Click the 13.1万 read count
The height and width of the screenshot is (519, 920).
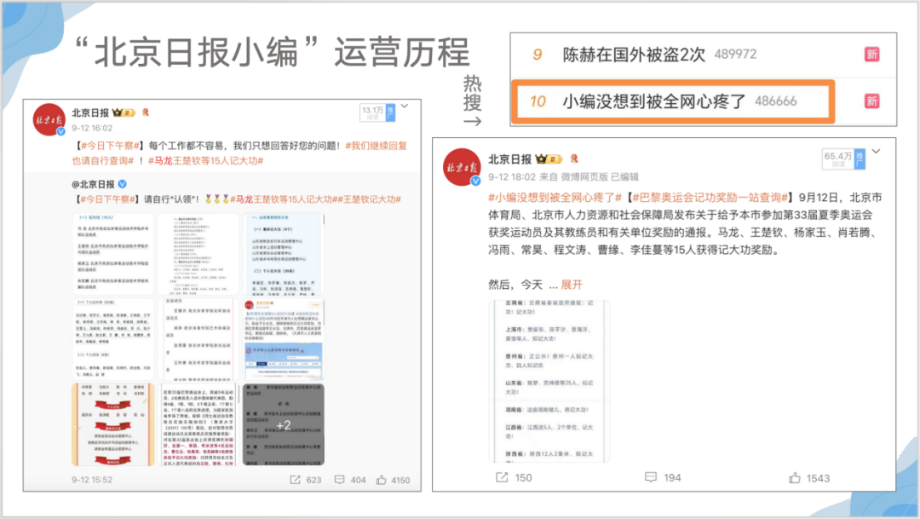pos(372,112)
